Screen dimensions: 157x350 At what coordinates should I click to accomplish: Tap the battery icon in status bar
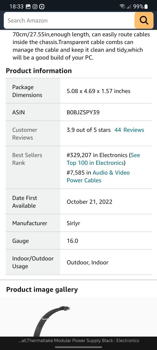pyautogui.click(x=146, y=6)
